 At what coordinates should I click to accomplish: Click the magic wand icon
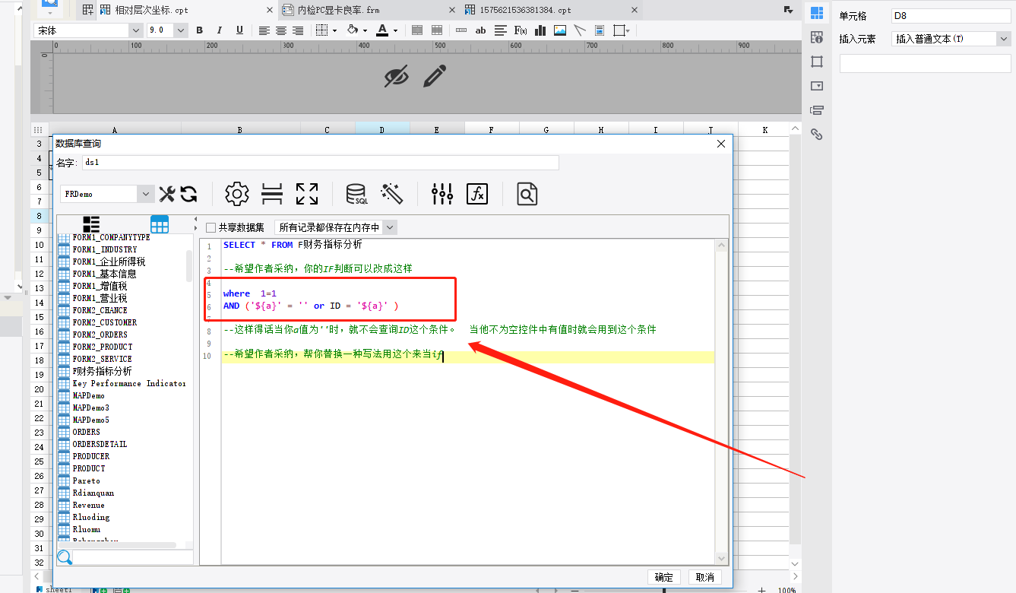(x=392, y=194)
